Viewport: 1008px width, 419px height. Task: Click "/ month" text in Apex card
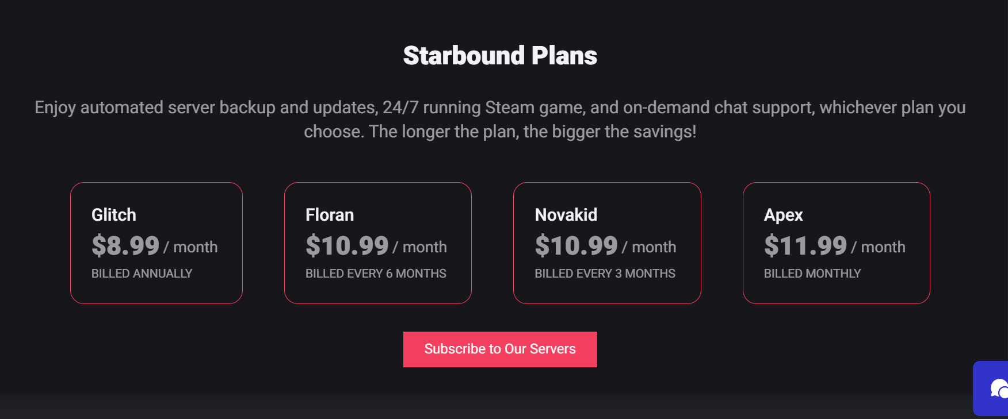point(879,247)
